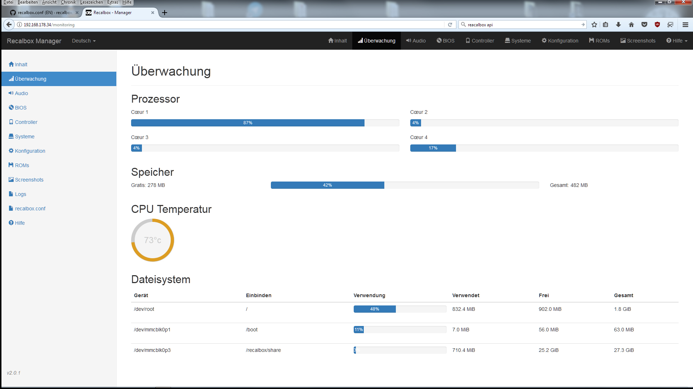Click the Cœur 1 87% progress bar
The height and width of the screenshot is (389, 693).
pos(248,123)
